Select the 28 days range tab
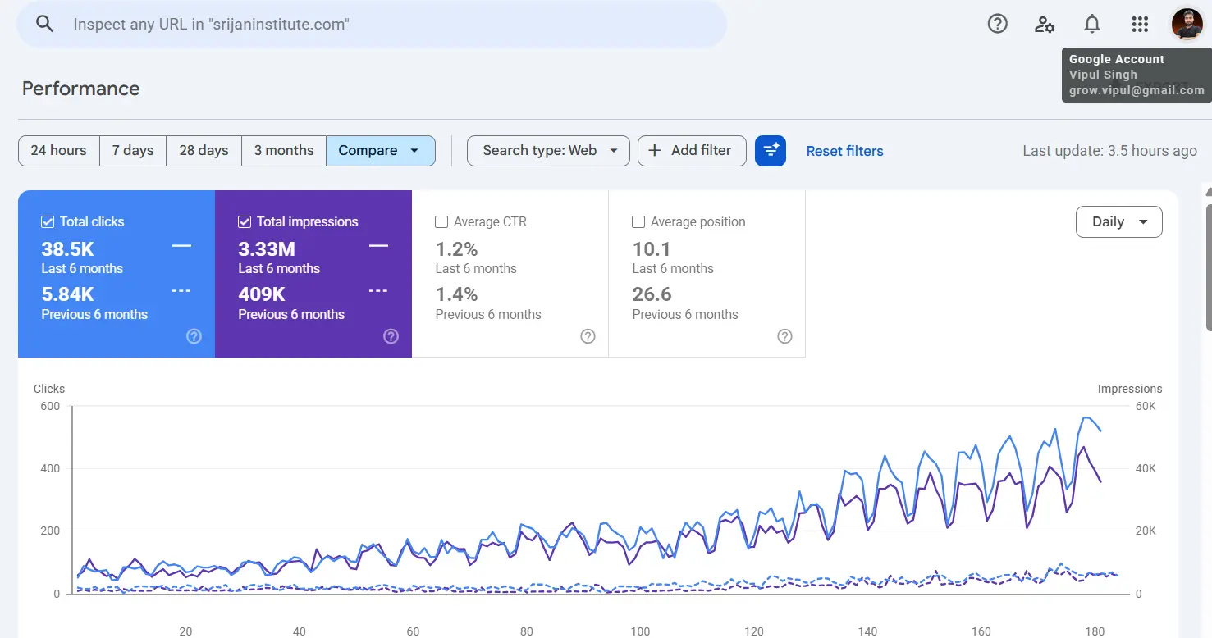Viewport: 1212px width, 638px height. click(204, 151)
